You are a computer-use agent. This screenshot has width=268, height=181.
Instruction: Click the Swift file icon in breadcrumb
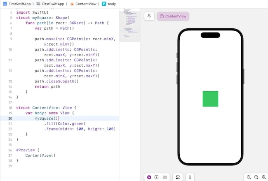(x=72, y=3)
